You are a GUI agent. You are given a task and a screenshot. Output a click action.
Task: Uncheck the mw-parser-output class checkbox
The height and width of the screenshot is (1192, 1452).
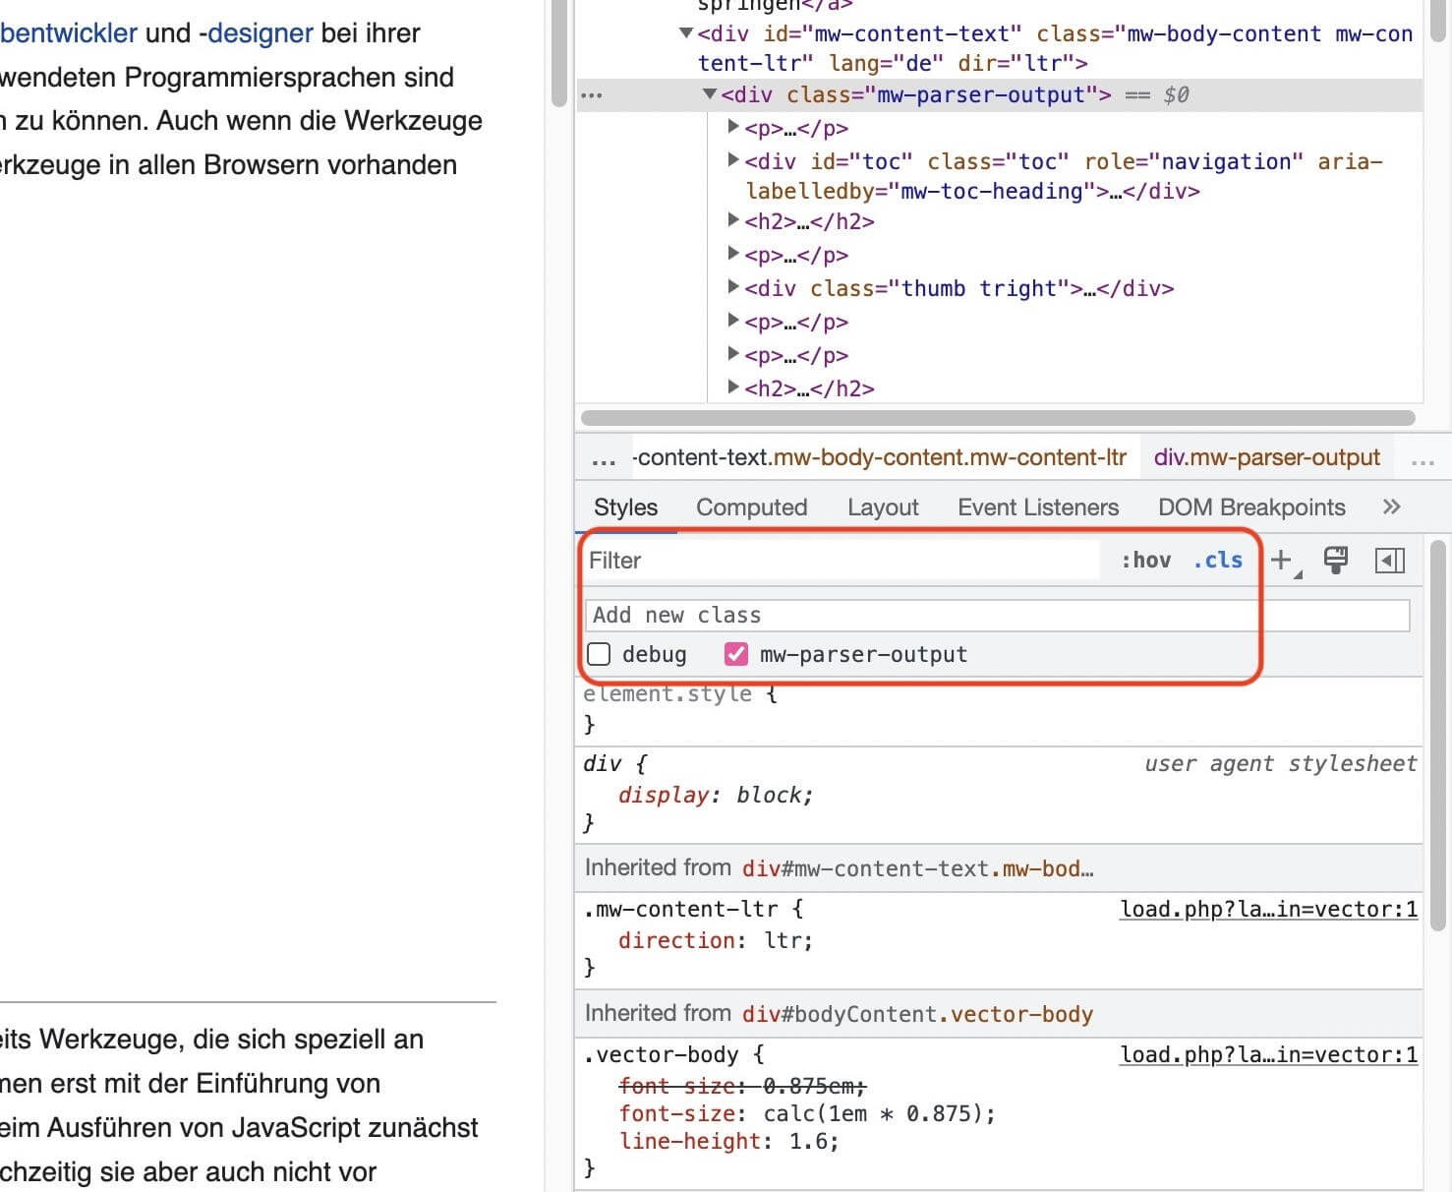[x=736, y=654]
